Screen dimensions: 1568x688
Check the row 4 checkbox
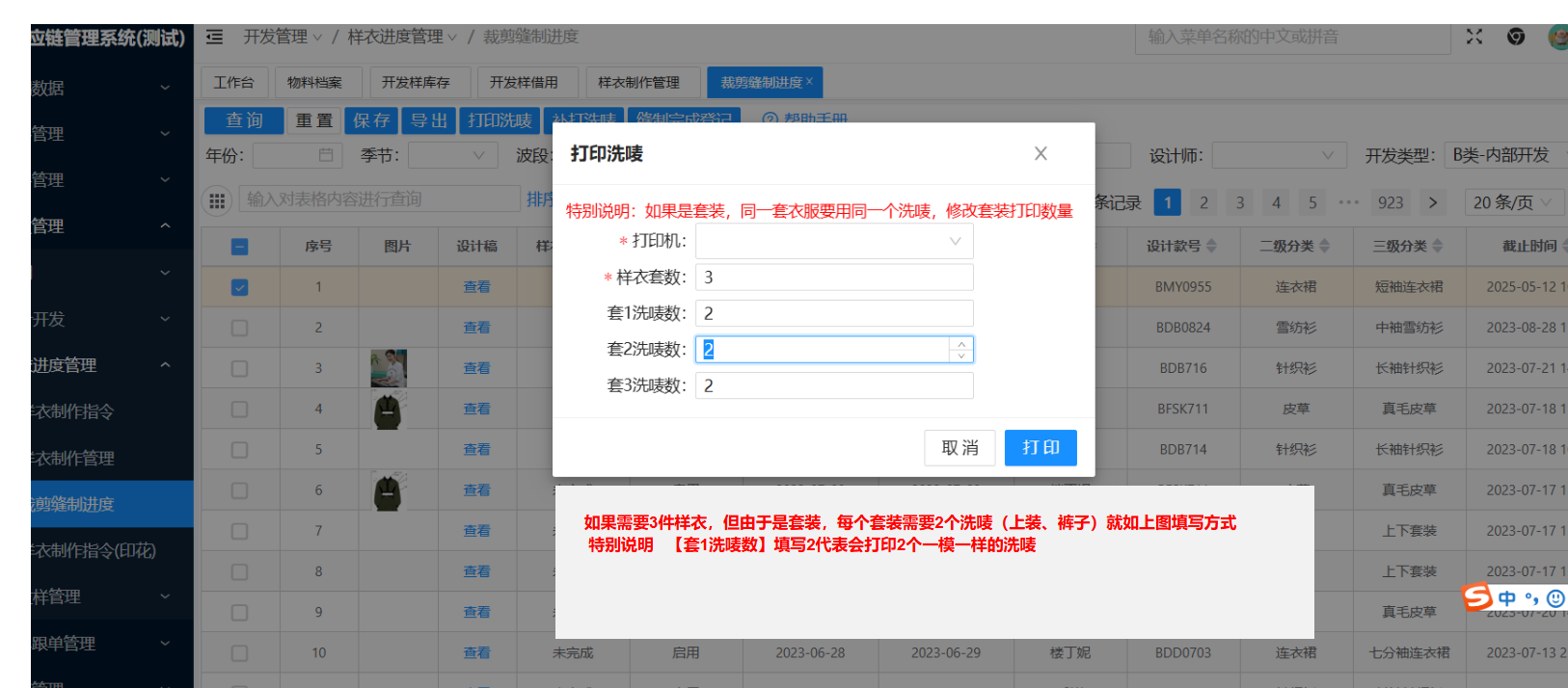click(240, 410)
